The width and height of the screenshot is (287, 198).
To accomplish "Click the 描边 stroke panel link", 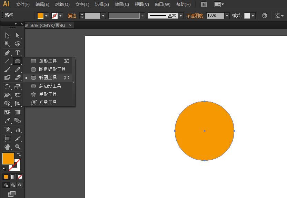I will [72, 16].
